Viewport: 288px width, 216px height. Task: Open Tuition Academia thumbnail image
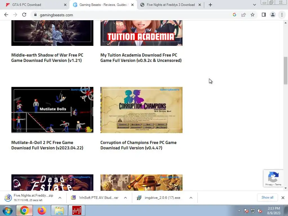[x=141, y=33]
